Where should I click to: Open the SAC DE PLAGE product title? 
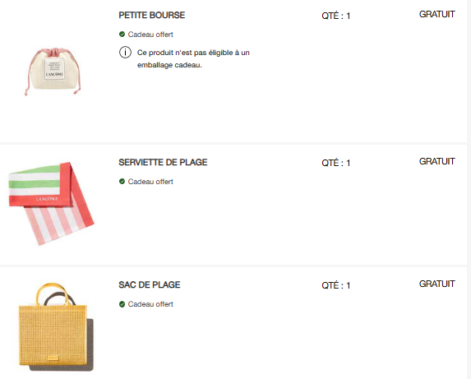[150, 284]
